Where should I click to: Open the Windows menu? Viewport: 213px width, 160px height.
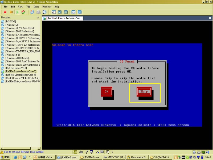point(47,7)
